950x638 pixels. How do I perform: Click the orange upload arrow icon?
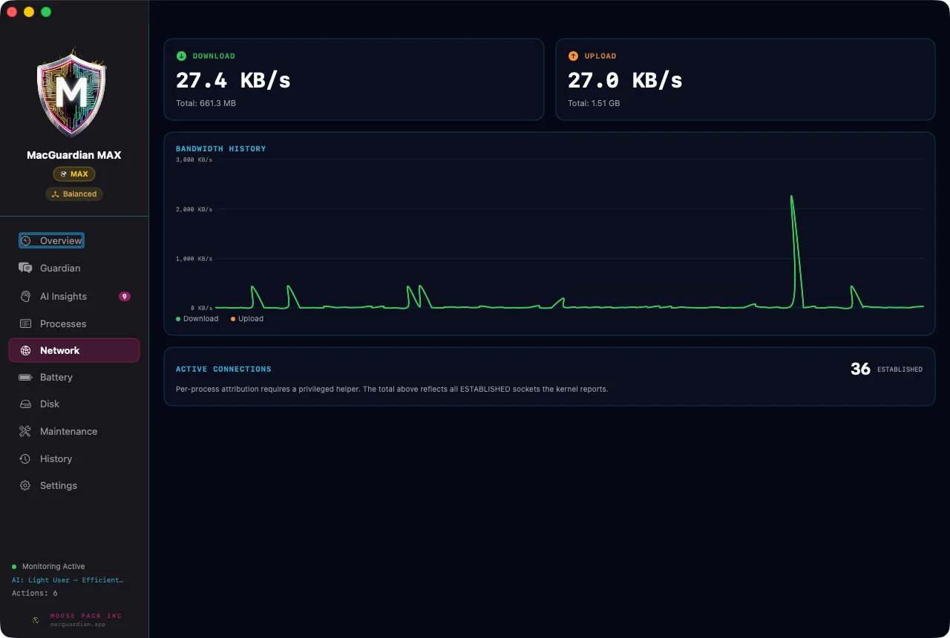[573, 56]
